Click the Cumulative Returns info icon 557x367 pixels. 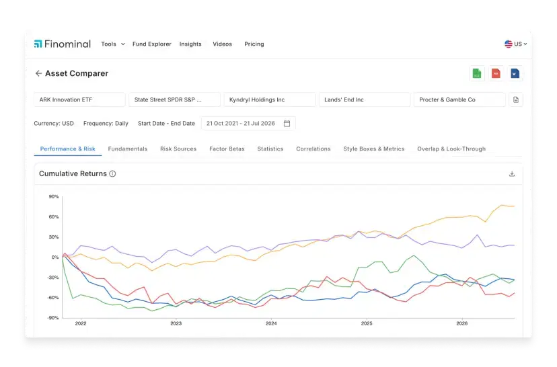(112, 173)
